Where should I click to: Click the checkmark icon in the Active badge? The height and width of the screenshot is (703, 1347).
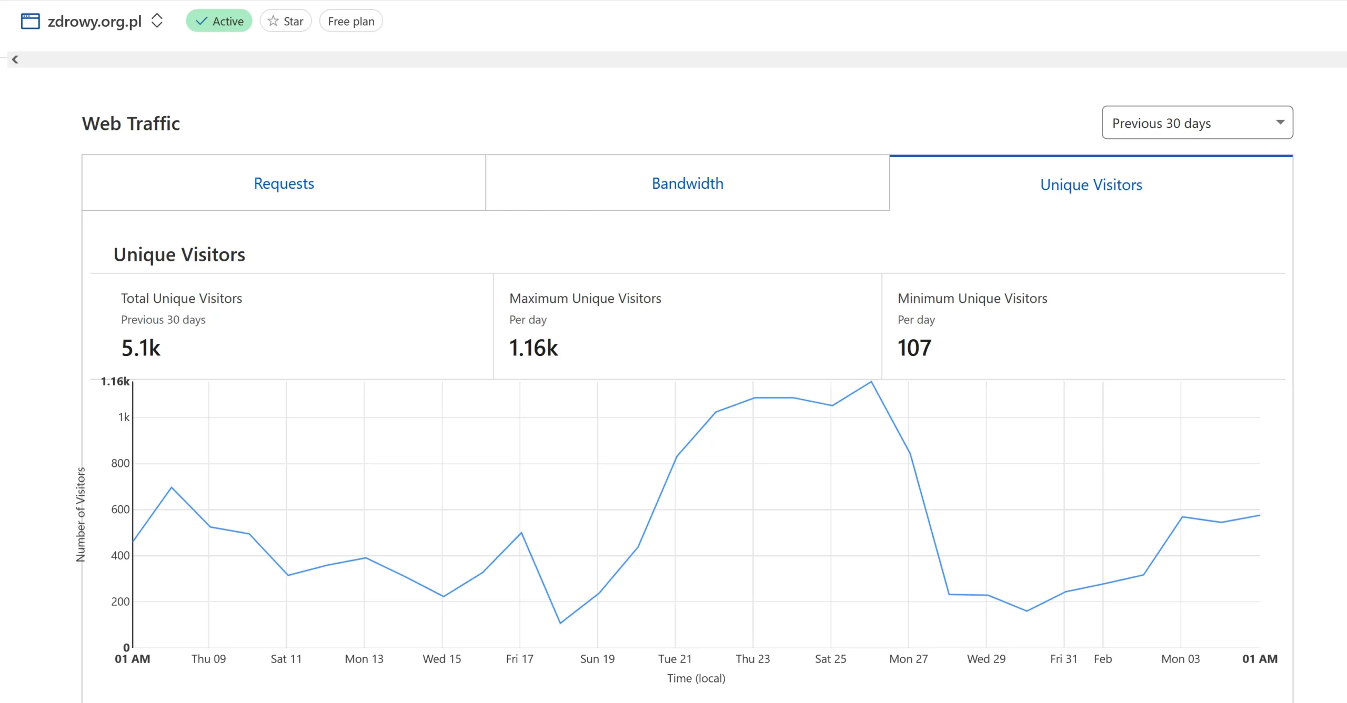(201, 21)
